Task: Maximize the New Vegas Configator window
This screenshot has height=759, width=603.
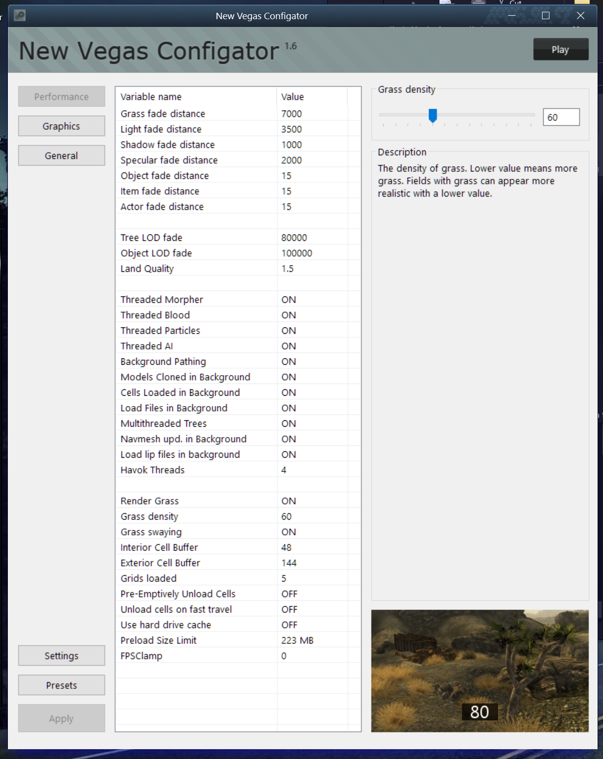Action: [546, 16]
